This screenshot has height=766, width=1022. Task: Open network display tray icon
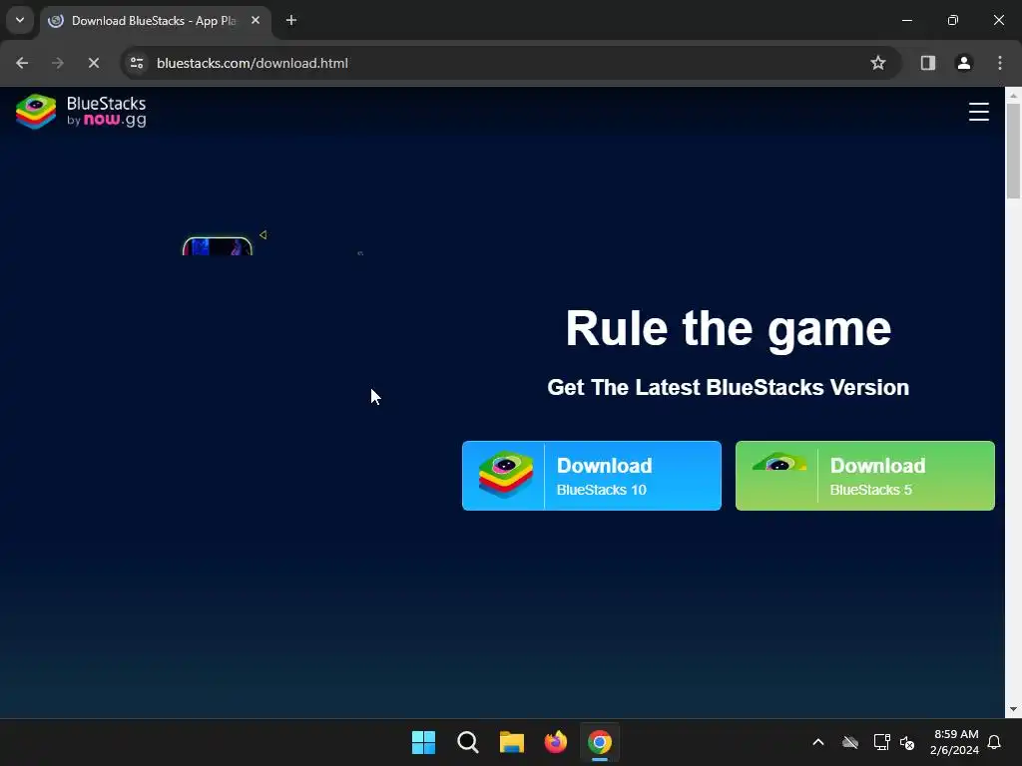click(x=881, y=742)
